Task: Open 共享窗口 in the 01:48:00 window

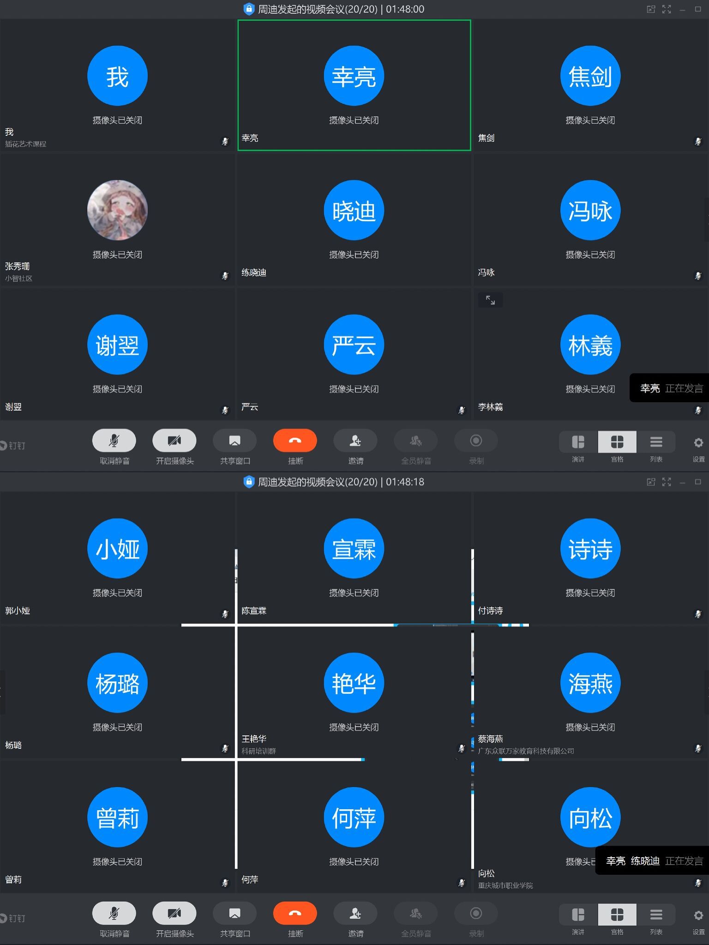Action: [234, 441]
